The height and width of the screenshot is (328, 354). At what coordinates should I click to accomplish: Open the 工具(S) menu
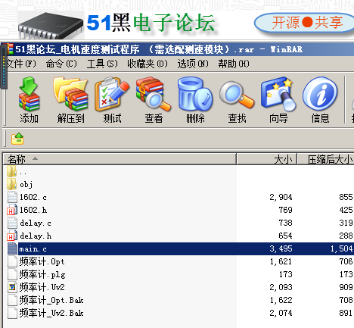coord(102,64)
